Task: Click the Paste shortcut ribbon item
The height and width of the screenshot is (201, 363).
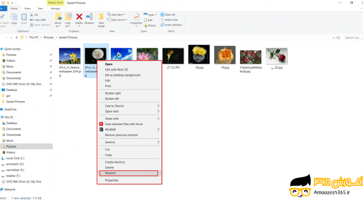Action: (x=40, y=25)
